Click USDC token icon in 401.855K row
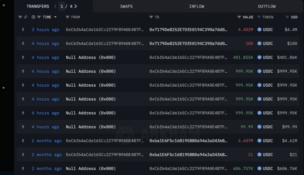Viewport: 304px width, 175px height. (259, 58)
